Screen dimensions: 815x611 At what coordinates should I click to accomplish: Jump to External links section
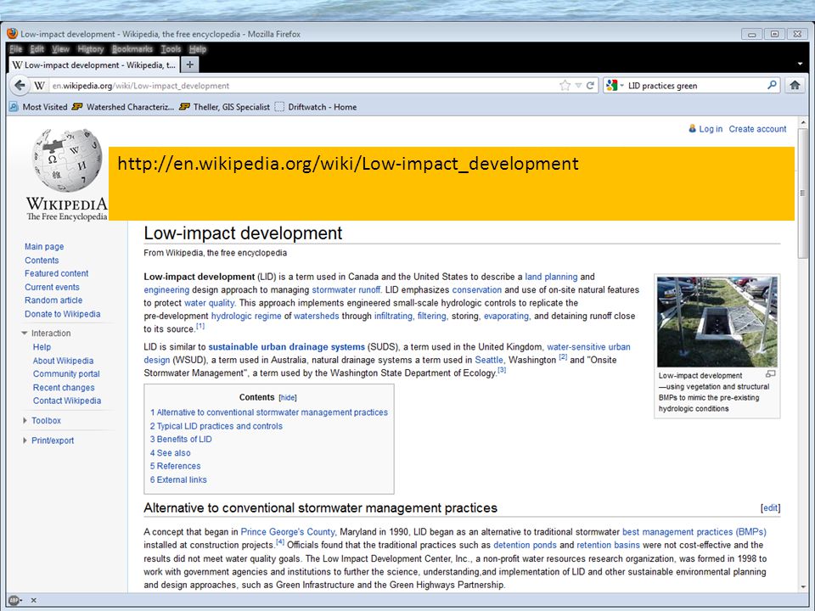[178, 479]
